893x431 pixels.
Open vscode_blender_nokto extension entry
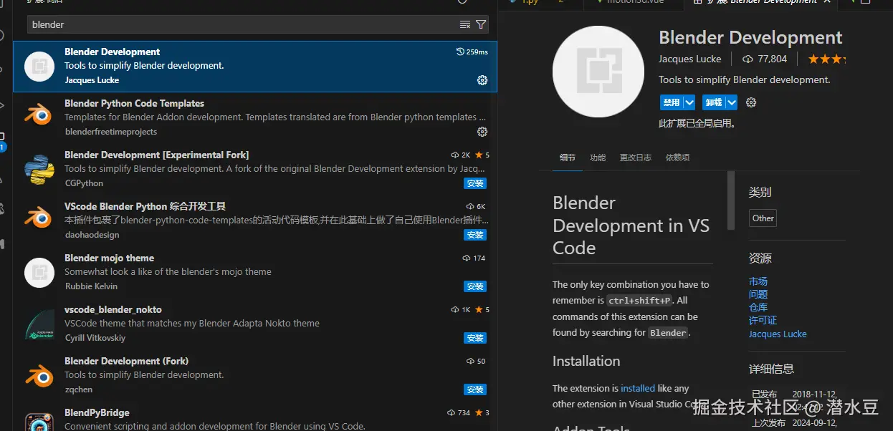pyautogui.click(x=254, y=324)
